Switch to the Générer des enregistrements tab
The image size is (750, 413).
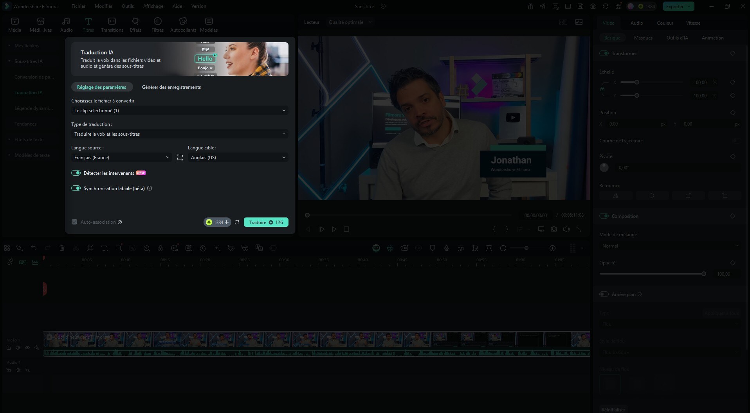[171, 87]
